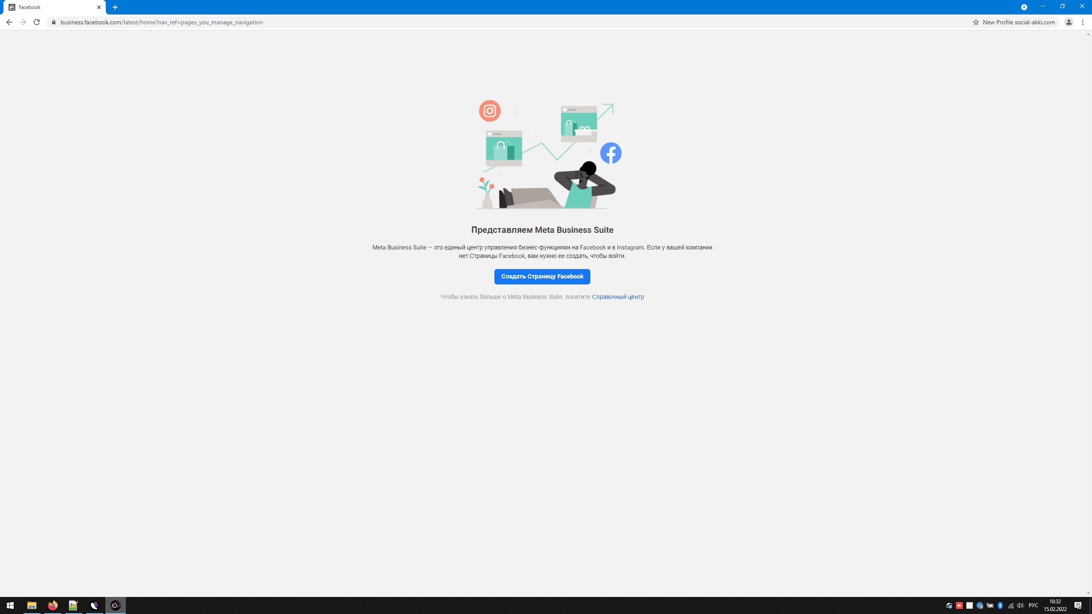Open a new browser tab
The height and width of the screenshot is (614, 1092).
pos(115,7)
